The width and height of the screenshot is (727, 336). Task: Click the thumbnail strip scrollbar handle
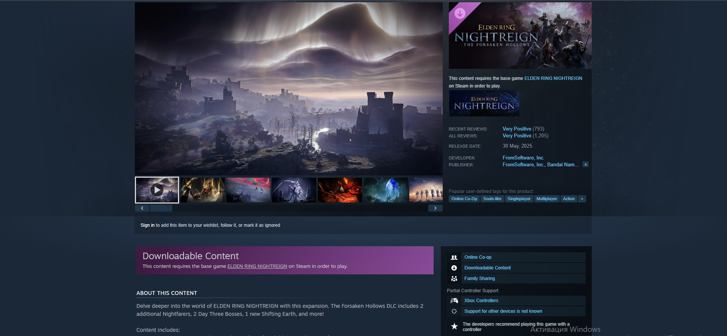[x=161, y=208]
